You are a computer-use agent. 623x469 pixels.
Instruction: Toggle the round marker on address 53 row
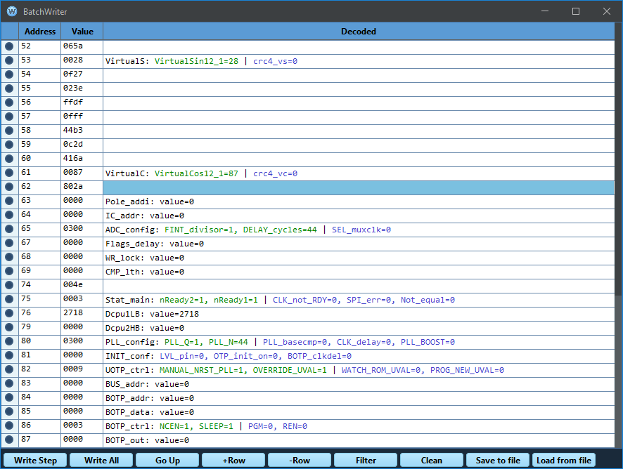point(9,60)
